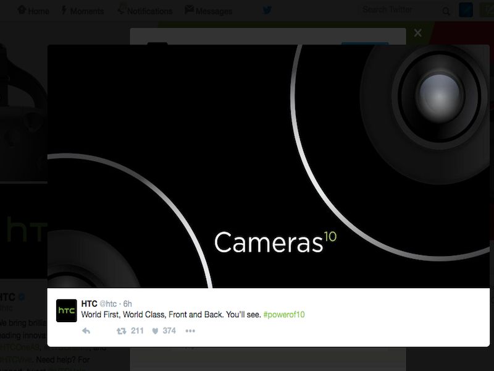
Task: Click the Messages envelope icon
Action: point(189,9)
